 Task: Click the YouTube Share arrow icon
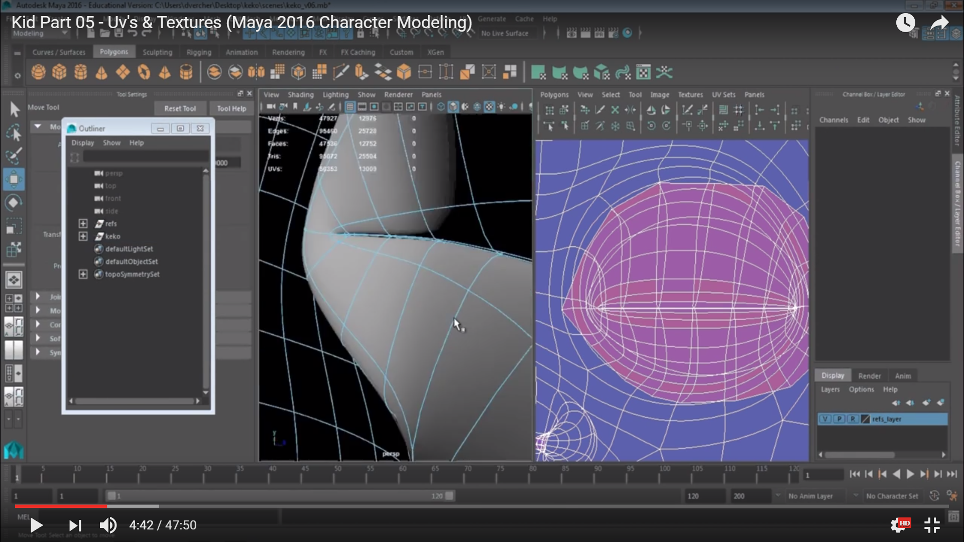939,23
